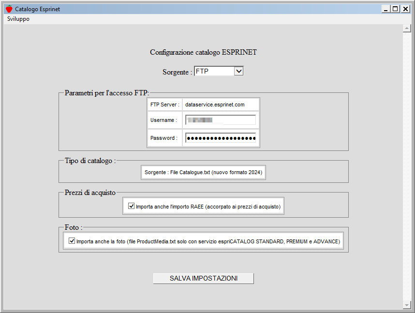The width and height of the screenshot is (415, 313).
Task: Click the Foto group title
Action: pos(74,227)
